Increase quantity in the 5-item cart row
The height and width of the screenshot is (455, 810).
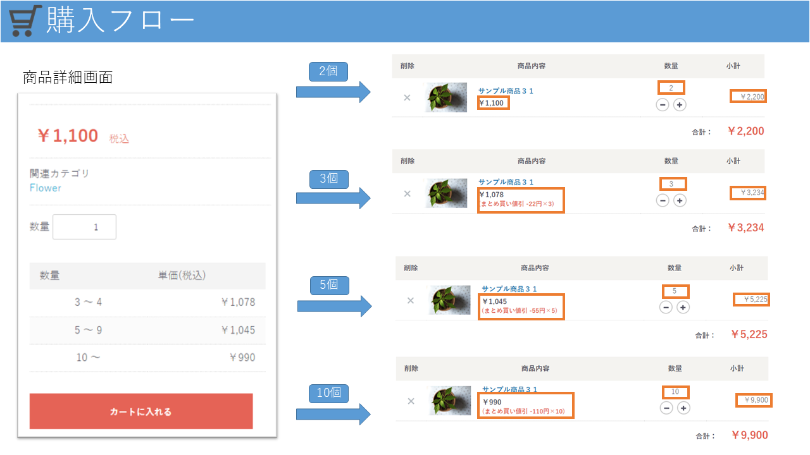coord(683,307)
